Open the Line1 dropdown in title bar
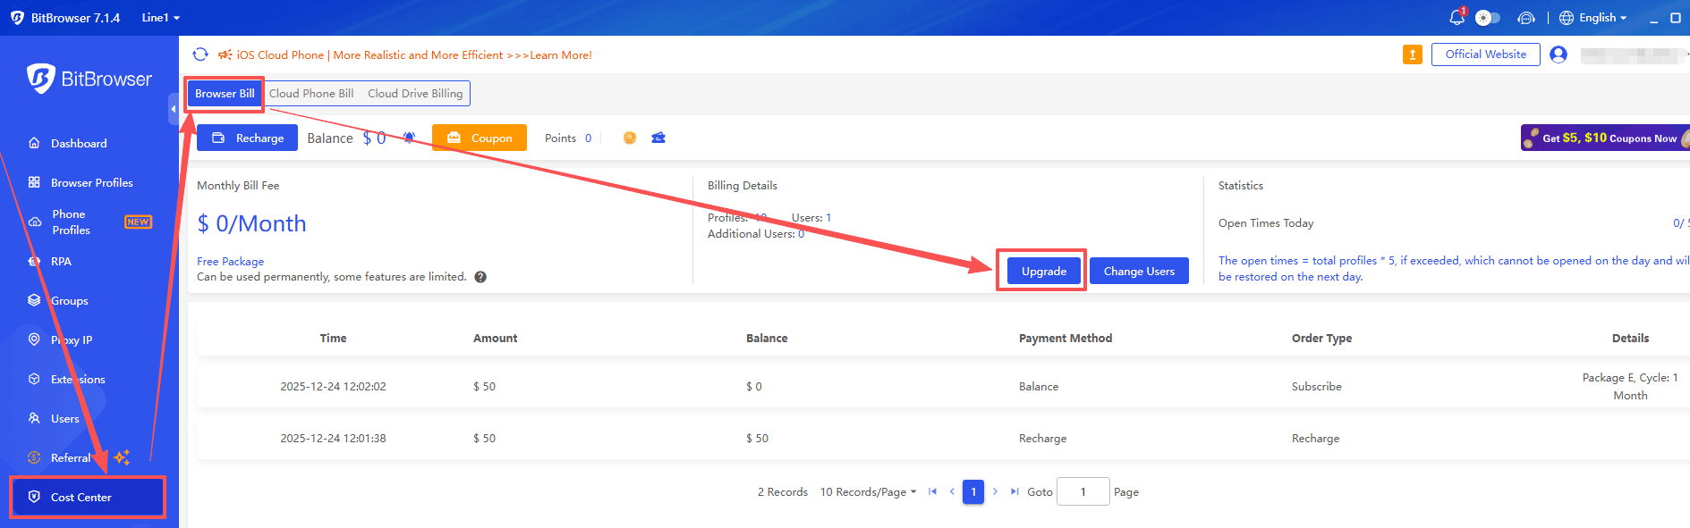This screenshot has width=1690, height=528. pyautogui.click(x=160, y=18)
